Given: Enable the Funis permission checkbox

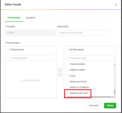Looking at the screenshot, I should pos(67,76).
